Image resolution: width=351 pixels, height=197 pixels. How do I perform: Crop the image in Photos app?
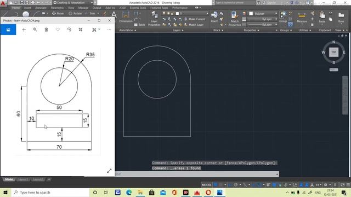coord(81,30)
